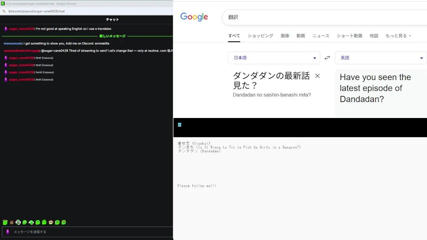Swap translation languages with the arrows icon

(327, 58)
